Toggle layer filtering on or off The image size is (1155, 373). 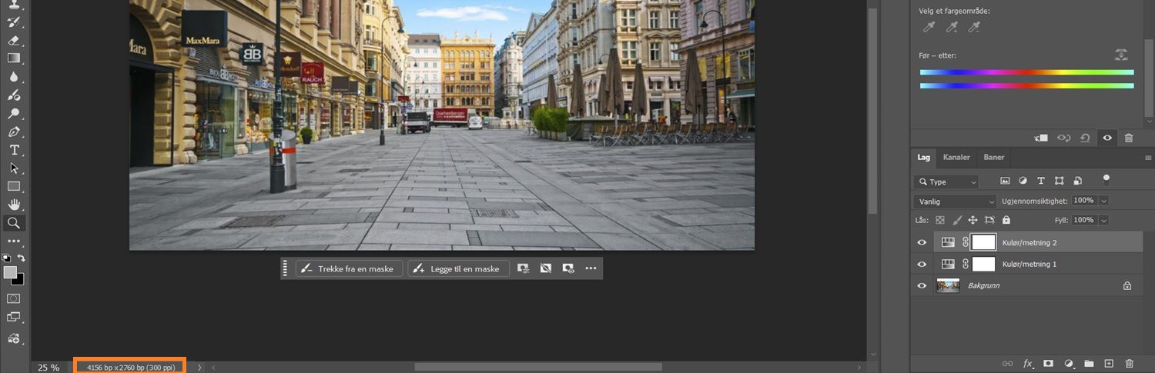(x=1106, y=179)
